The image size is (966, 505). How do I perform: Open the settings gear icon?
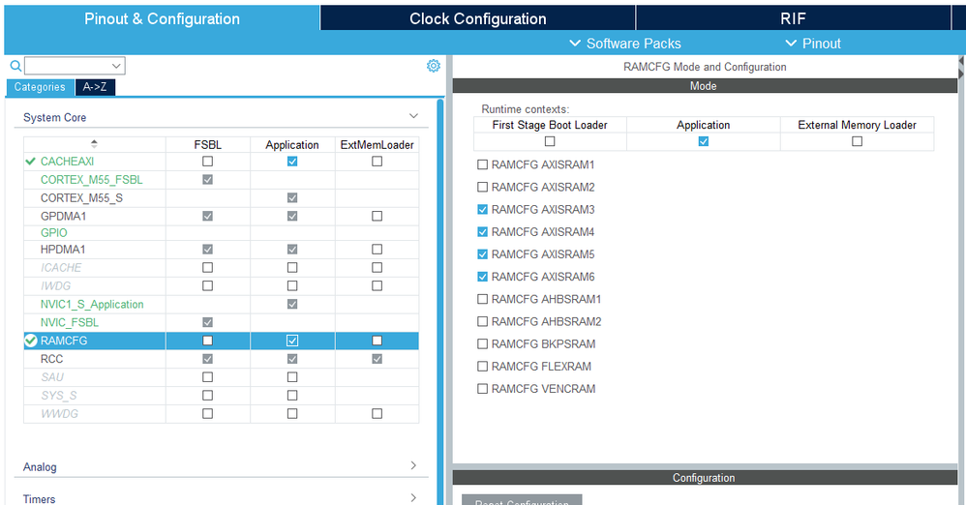click(x=434, y=66)
